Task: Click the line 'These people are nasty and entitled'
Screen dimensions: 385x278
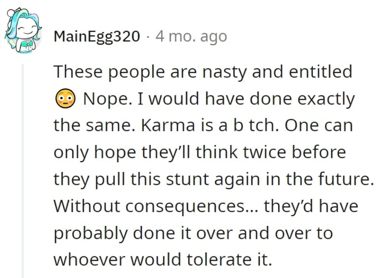Action: (203, 72)
